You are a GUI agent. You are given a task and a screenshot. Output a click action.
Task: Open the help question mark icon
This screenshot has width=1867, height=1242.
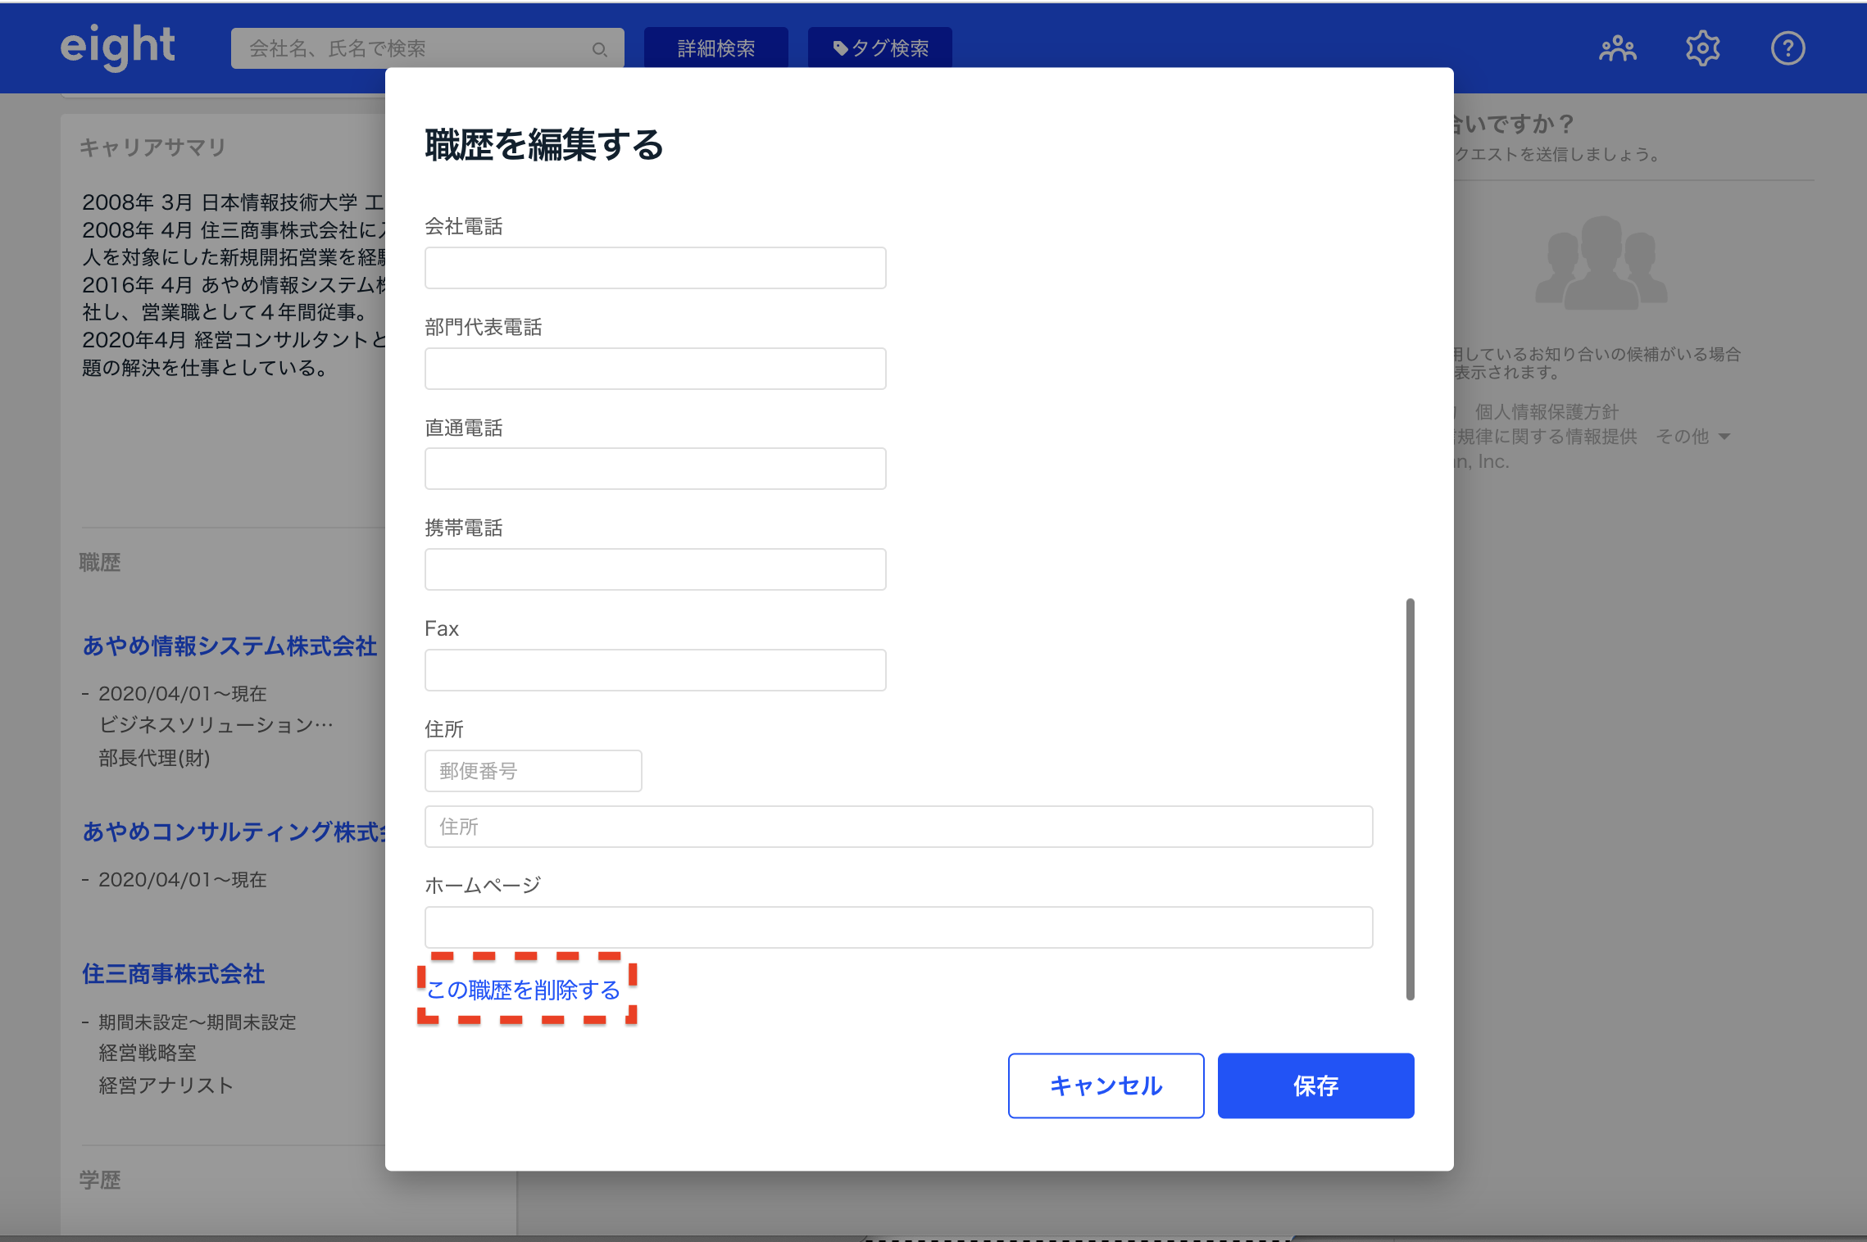[1788, 48]
